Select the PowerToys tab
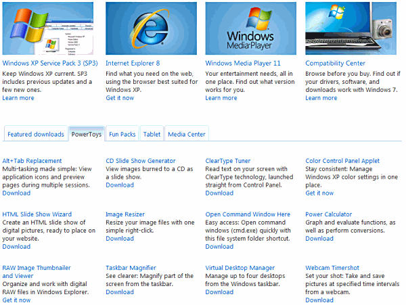Viewport: 406px width, 305px height. point(87,135)
